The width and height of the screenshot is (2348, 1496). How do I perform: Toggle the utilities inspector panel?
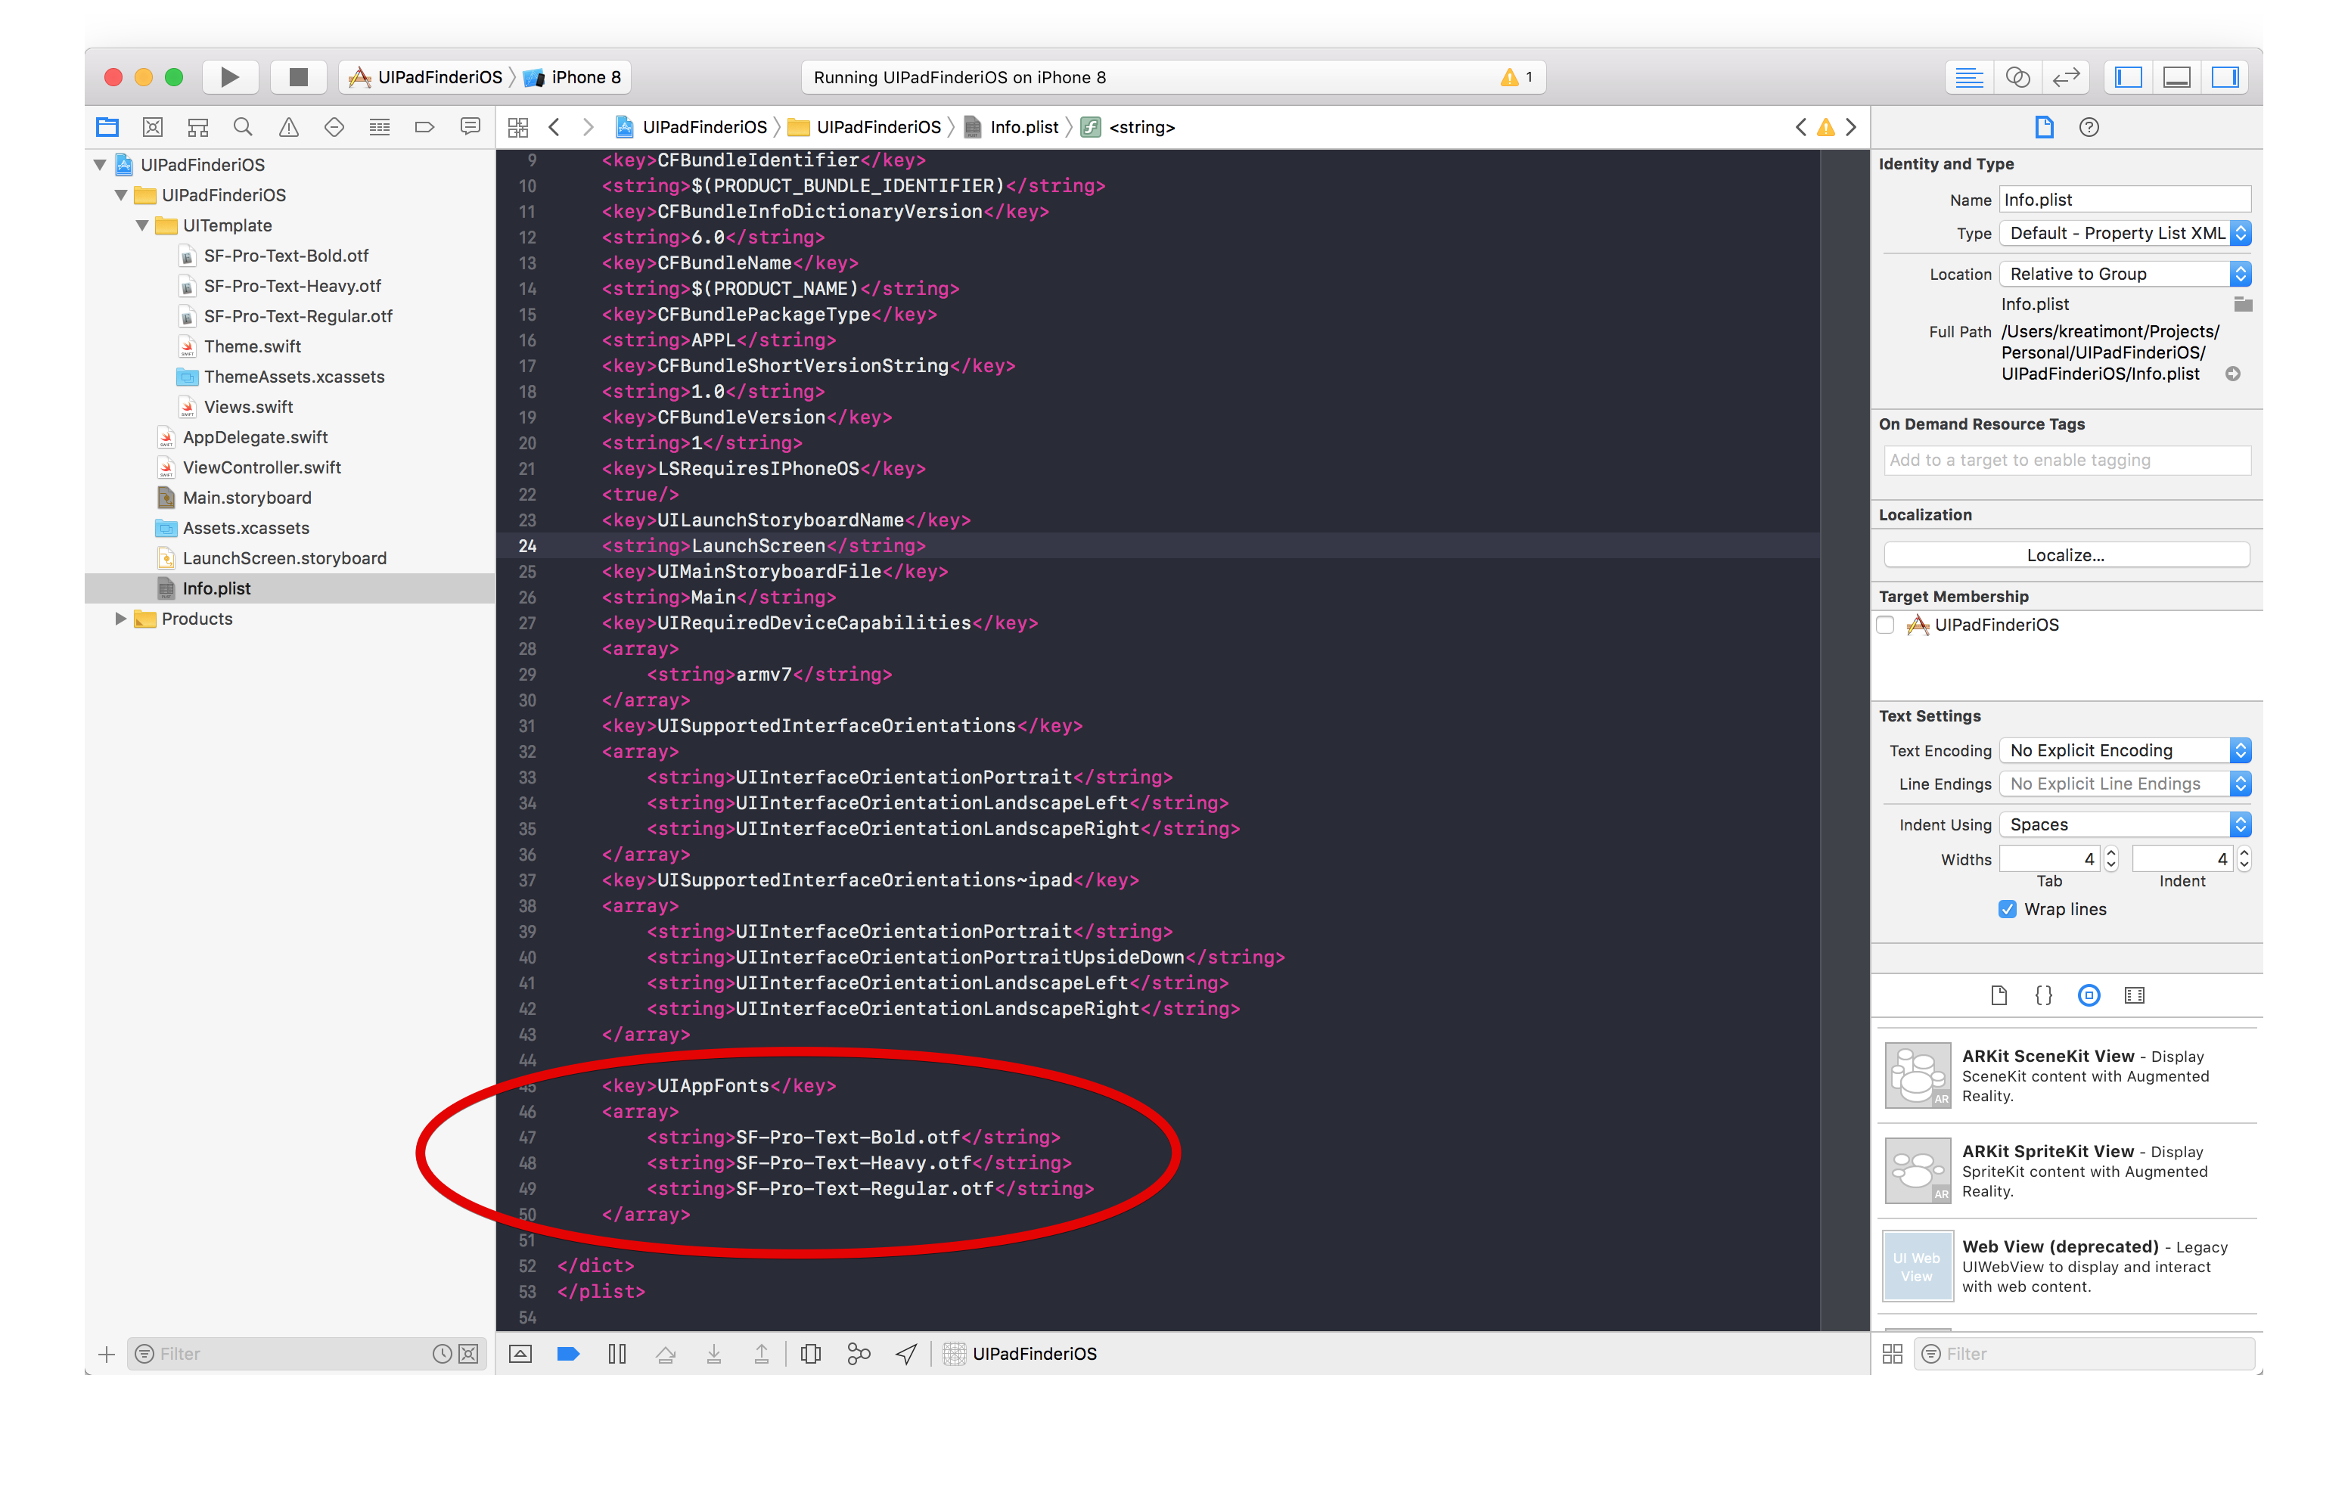tap(2225, 77)
